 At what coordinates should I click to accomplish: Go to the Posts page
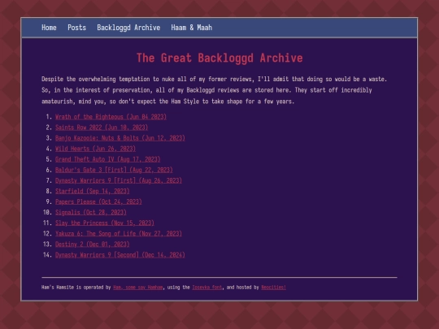coord(76,28)
